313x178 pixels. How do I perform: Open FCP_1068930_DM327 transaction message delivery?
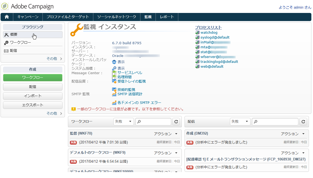[x=246, y=159]
